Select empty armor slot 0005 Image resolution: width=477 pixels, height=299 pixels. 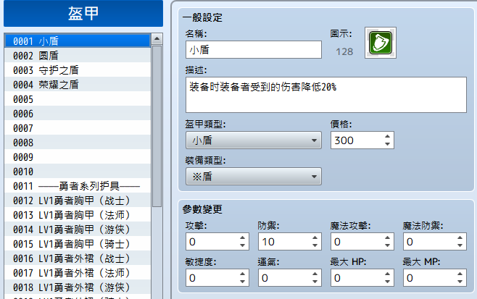coord(78,98)
